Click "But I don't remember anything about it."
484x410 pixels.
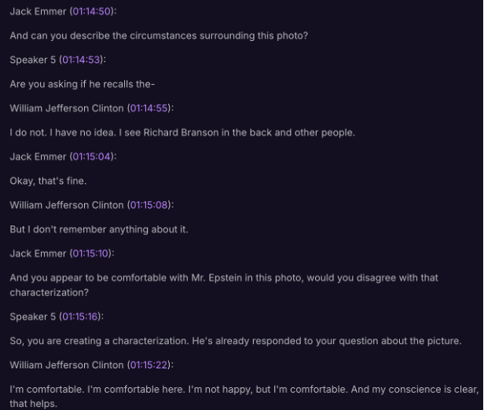(98, 229)
